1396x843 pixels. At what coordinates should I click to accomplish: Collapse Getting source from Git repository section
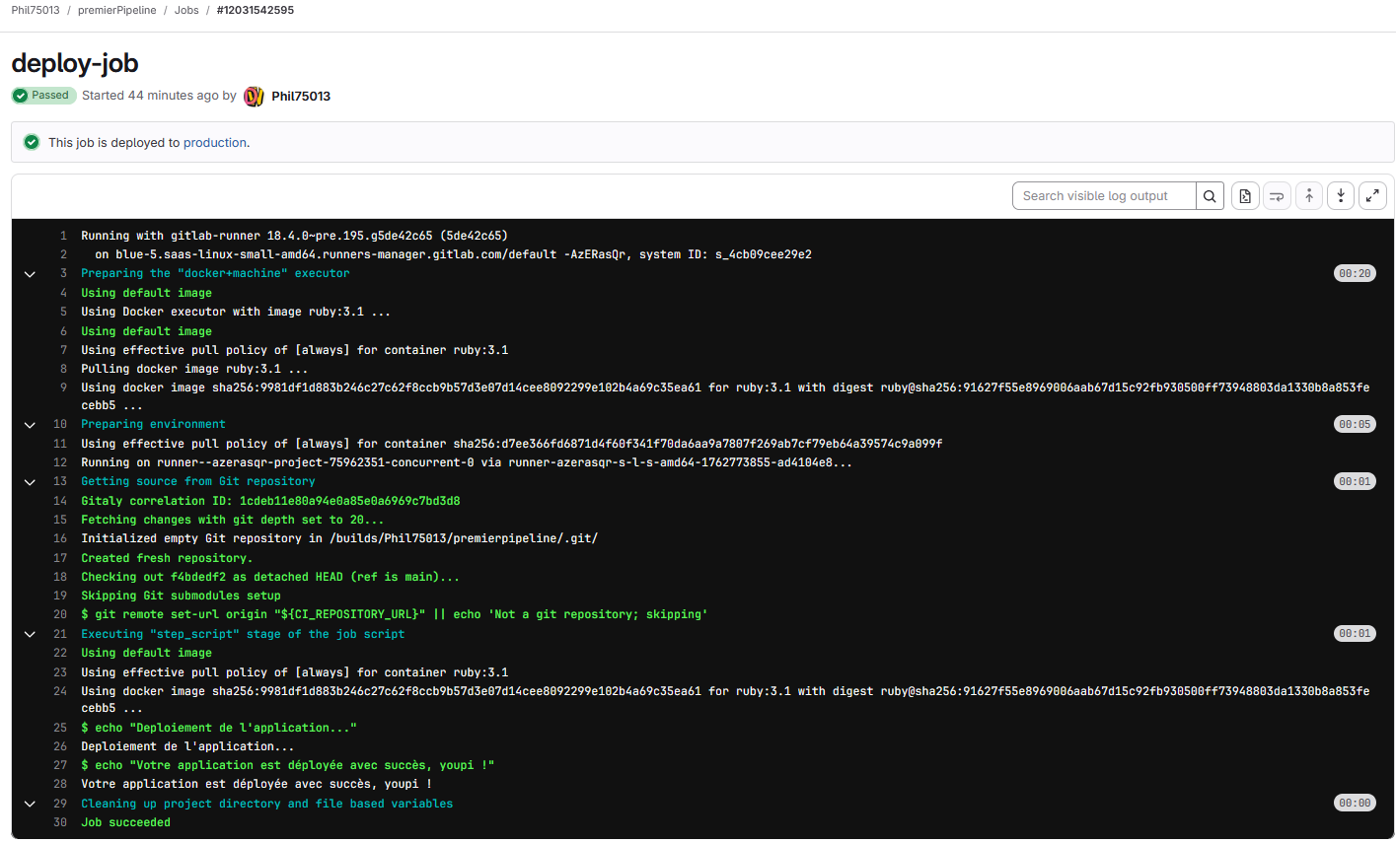click(30, 482)
